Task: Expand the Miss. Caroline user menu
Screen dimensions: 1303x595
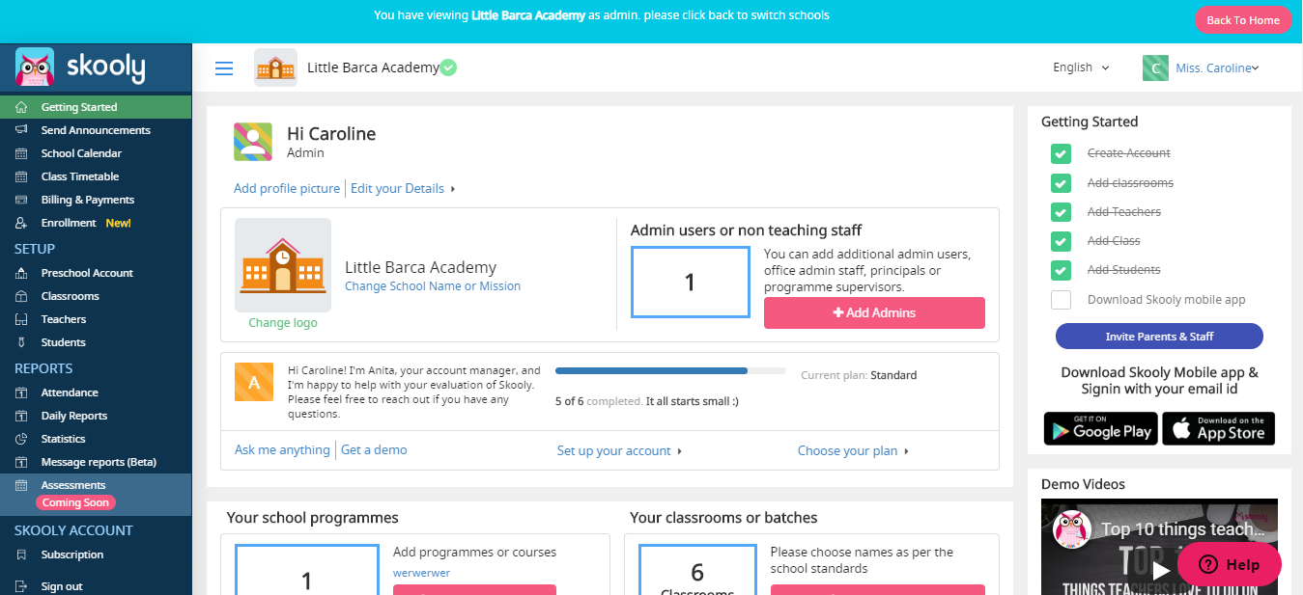Action: tap(1202, 68)
